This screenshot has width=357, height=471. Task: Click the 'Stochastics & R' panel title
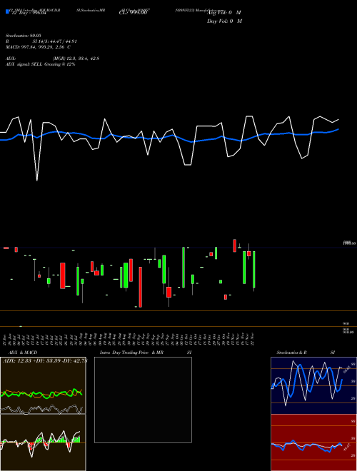pyautogui.click(x=292, y=353)
